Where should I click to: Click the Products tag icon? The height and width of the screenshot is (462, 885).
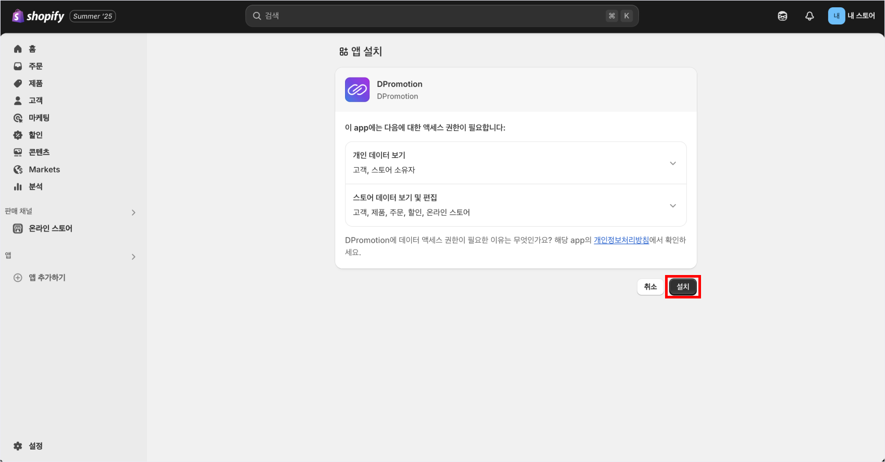pyautogui.click(x=18, y=83)
